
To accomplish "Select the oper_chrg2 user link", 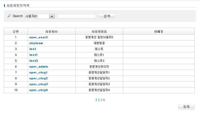I will coord(38,78).
